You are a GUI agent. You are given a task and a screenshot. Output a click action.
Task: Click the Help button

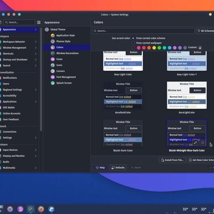click(100, 167)
